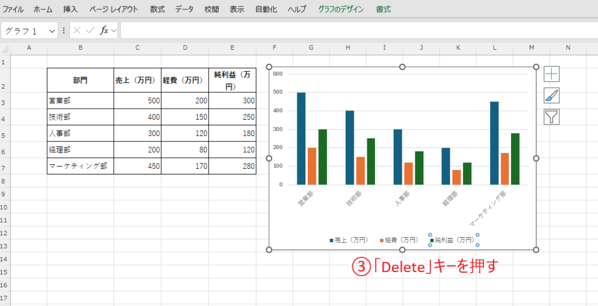This screenshot has height=306, width=598.
Task: Switch to the 挿入 tab
Action: (x=70, y=9)
